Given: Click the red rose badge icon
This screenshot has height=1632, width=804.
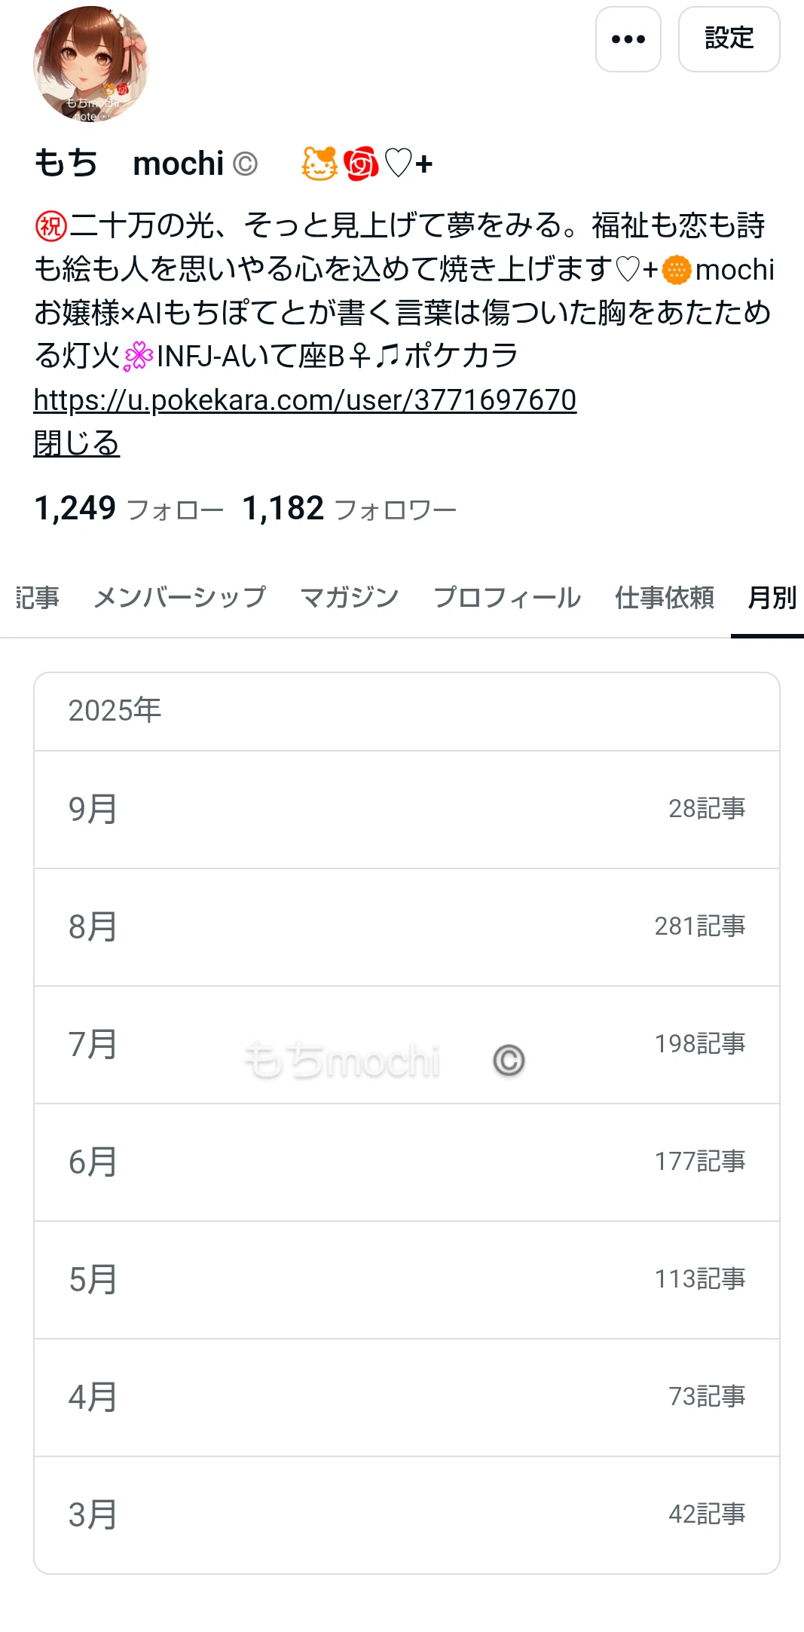Looking at the screenshot, I should 361,163.
